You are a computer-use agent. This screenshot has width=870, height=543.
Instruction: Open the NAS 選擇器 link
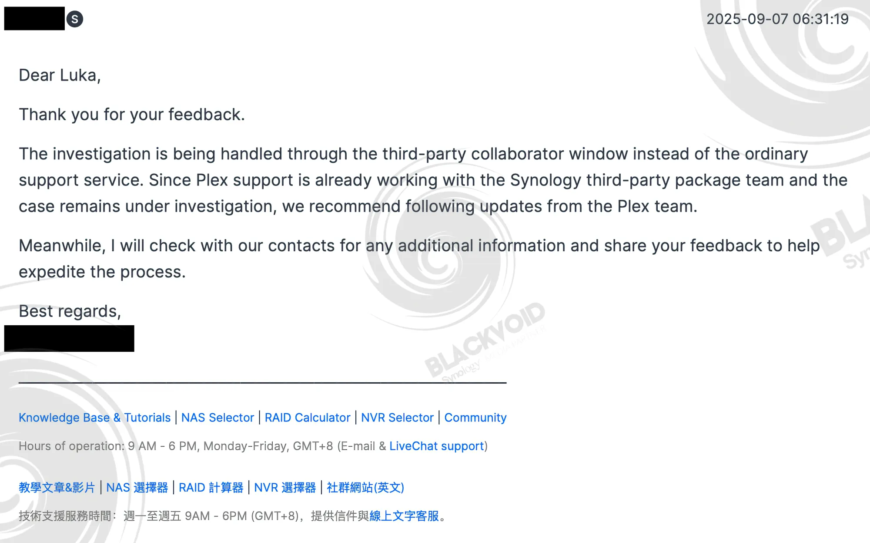(137, 488)
